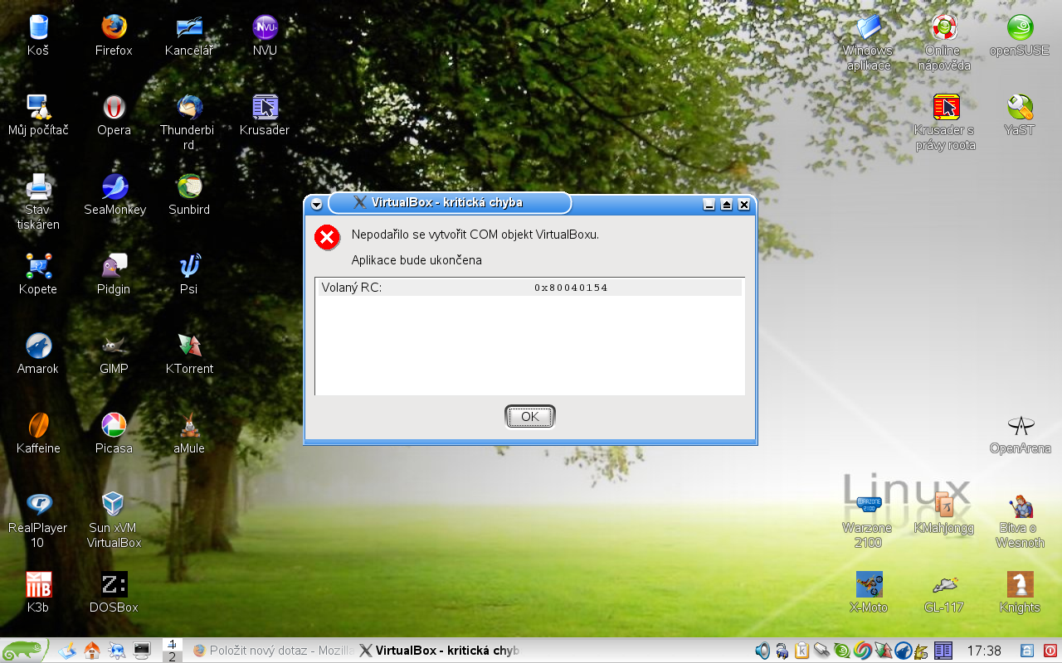The width and height of the screenshot is (1062, 663).
Task: Open the KTorrent desktop icon
Action: (189, 354)
